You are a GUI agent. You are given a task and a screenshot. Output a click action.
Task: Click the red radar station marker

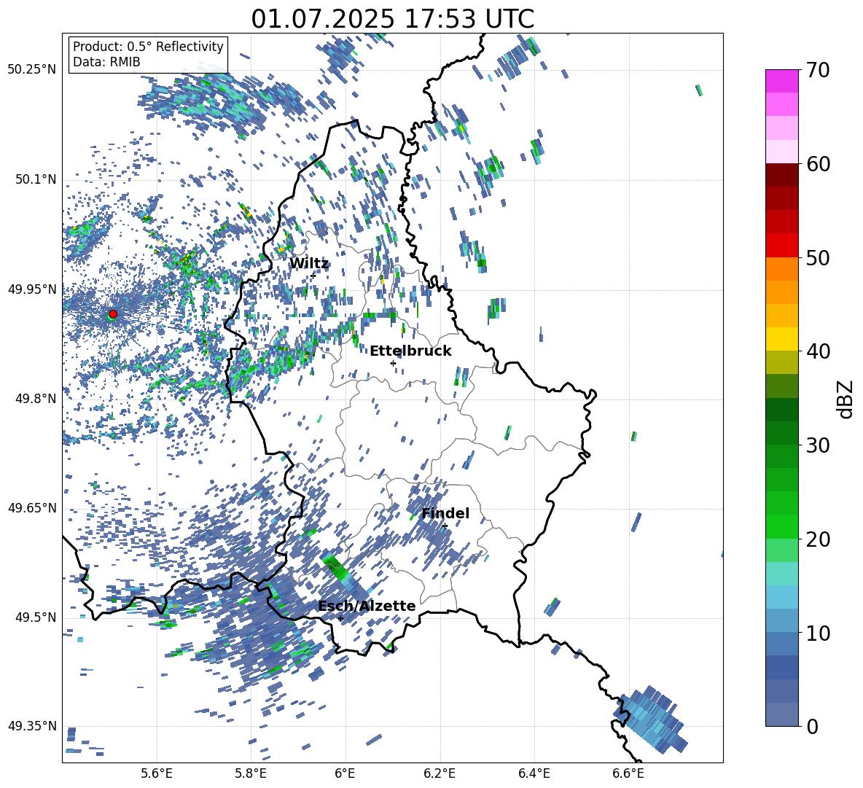(x=113, y=313)
